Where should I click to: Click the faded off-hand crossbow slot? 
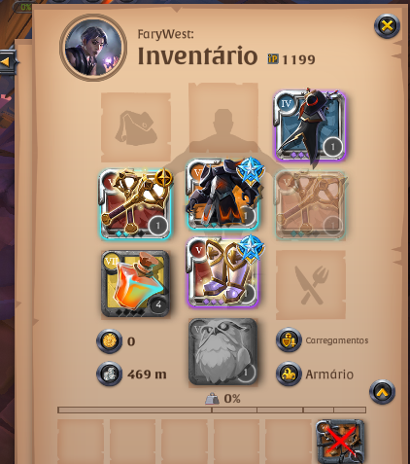tap(310, 204)
